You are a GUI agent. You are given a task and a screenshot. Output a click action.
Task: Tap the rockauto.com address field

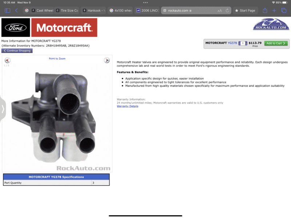[x=196, y=11]
